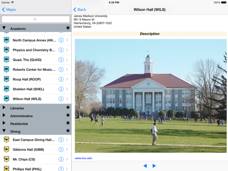Toggle the Dining section dot button
The image size is (228, 171).
click(68, 131)
